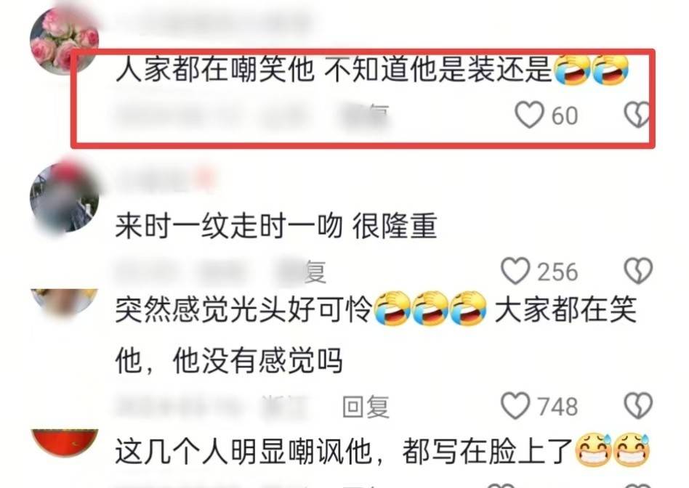Like the comment showing 748 likes
This screenshot has height=488, width=689.
click(x=515, y=405)
